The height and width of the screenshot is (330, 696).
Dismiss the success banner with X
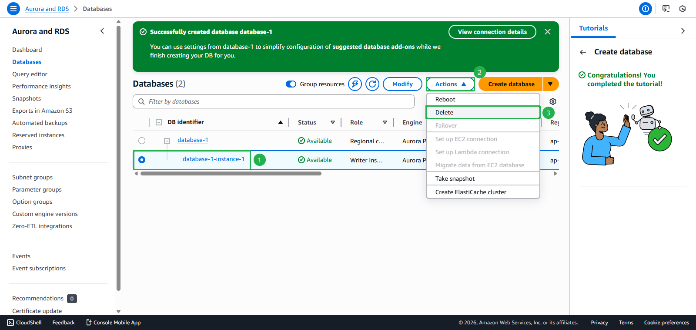click(x=548, y=32)
